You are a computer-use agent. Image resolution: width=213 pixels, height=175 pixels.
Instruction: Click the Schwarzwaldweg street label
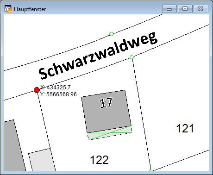pyautogui.click(x=98, y=56)
